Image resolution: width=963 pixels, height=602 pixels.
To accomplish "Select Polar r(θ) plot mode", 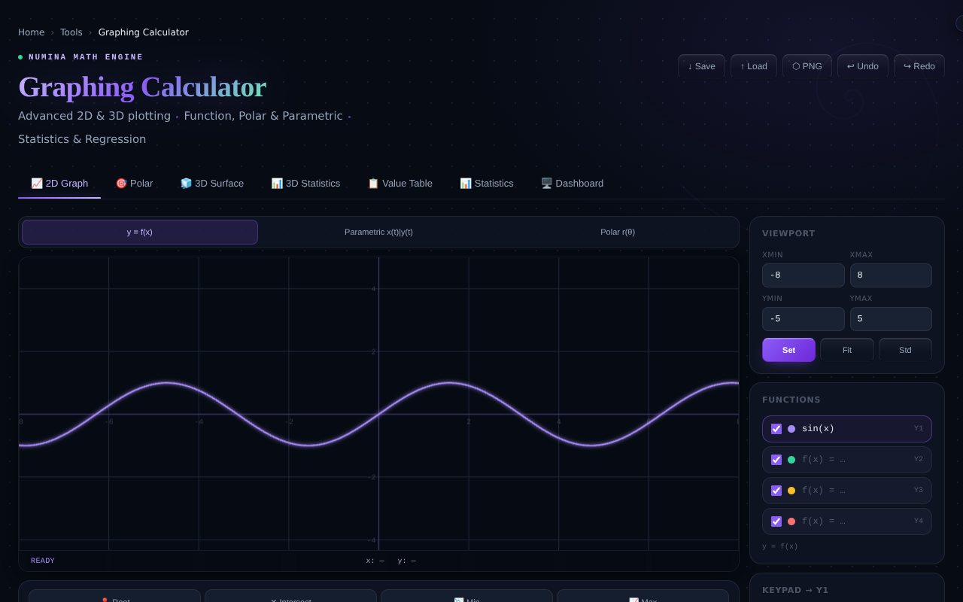I will (x=618, y=232).
